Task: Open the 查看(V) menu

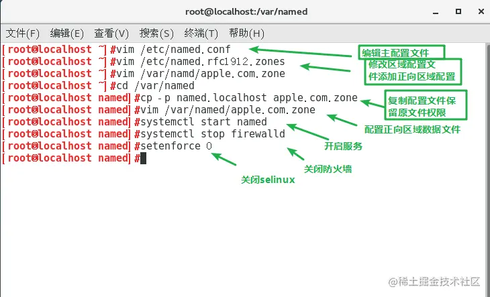Action: coord(111,33)
